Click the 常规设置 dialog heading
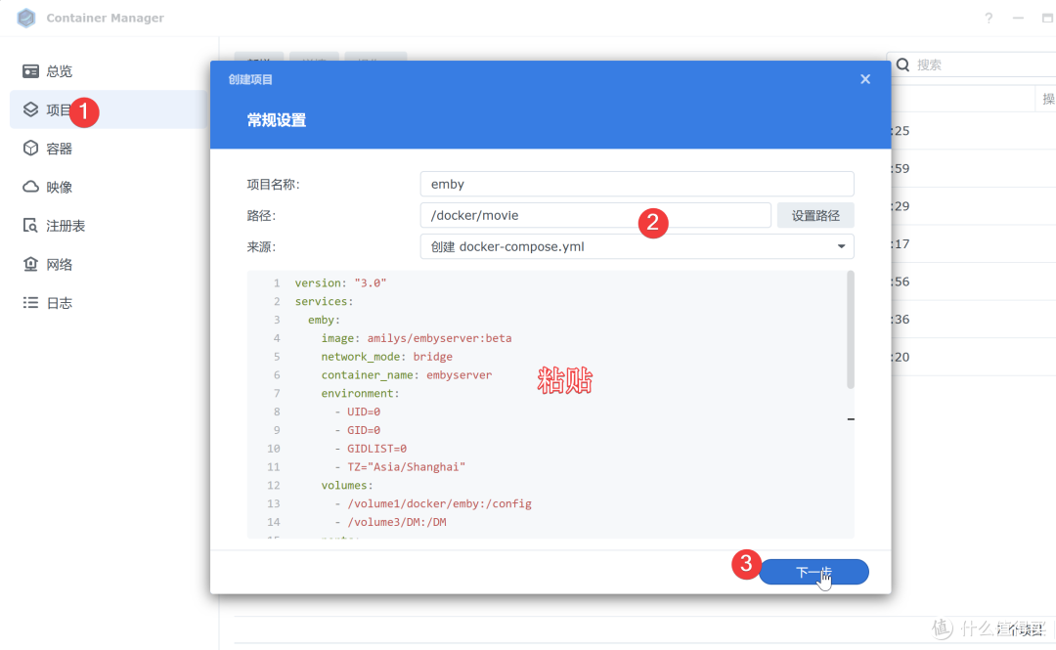 pos(276,120)
